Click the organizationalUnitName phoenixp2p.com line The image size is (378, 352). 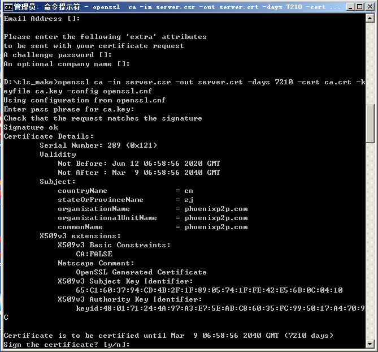pyautogui.click(x=153, y=218)
